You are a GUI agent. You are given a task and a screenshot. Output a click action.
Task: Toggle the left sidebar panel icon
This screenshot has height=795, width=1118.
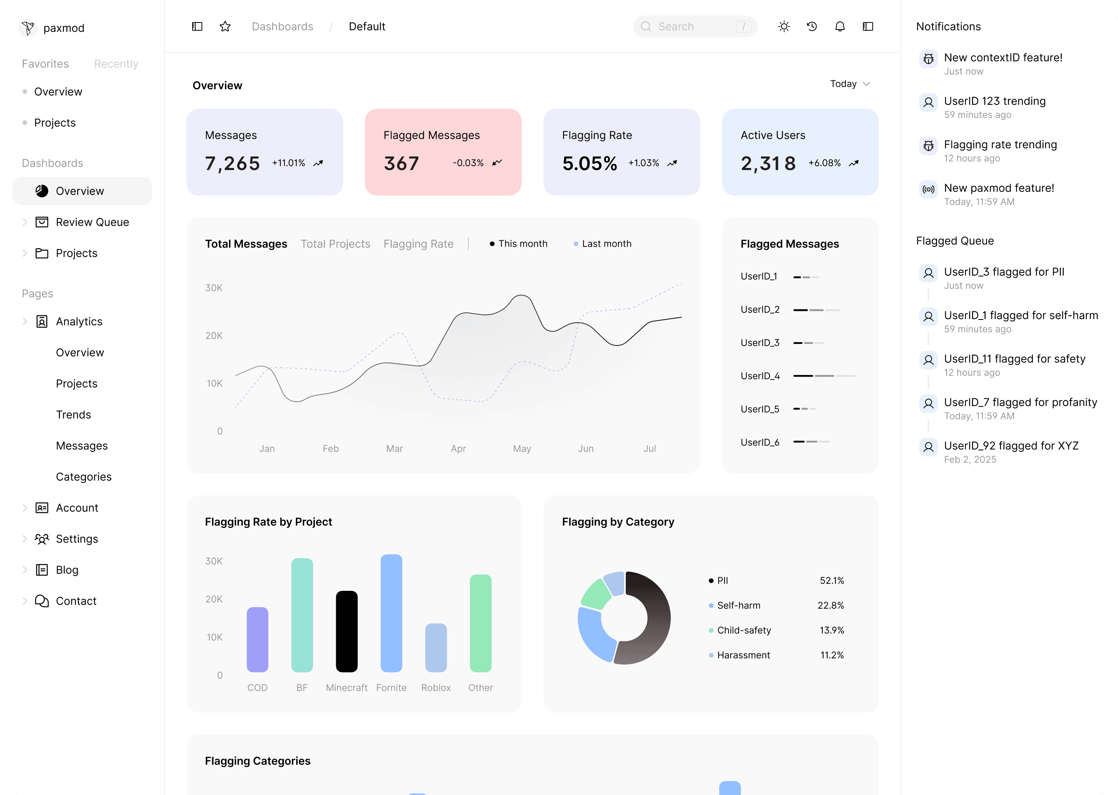[197, 26]
